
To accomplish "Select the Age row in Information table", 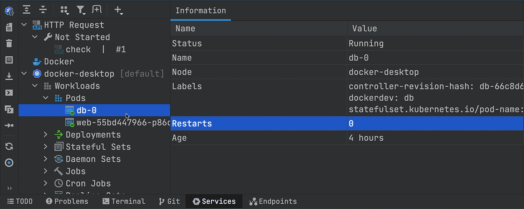I will click(347, 138).
